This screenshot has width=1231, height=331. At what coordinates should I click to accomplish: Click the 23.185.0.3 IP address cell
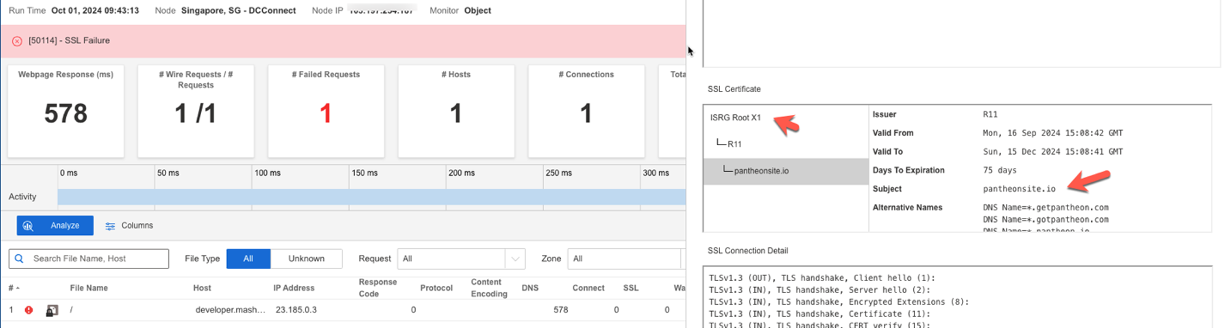click(296, 310)
